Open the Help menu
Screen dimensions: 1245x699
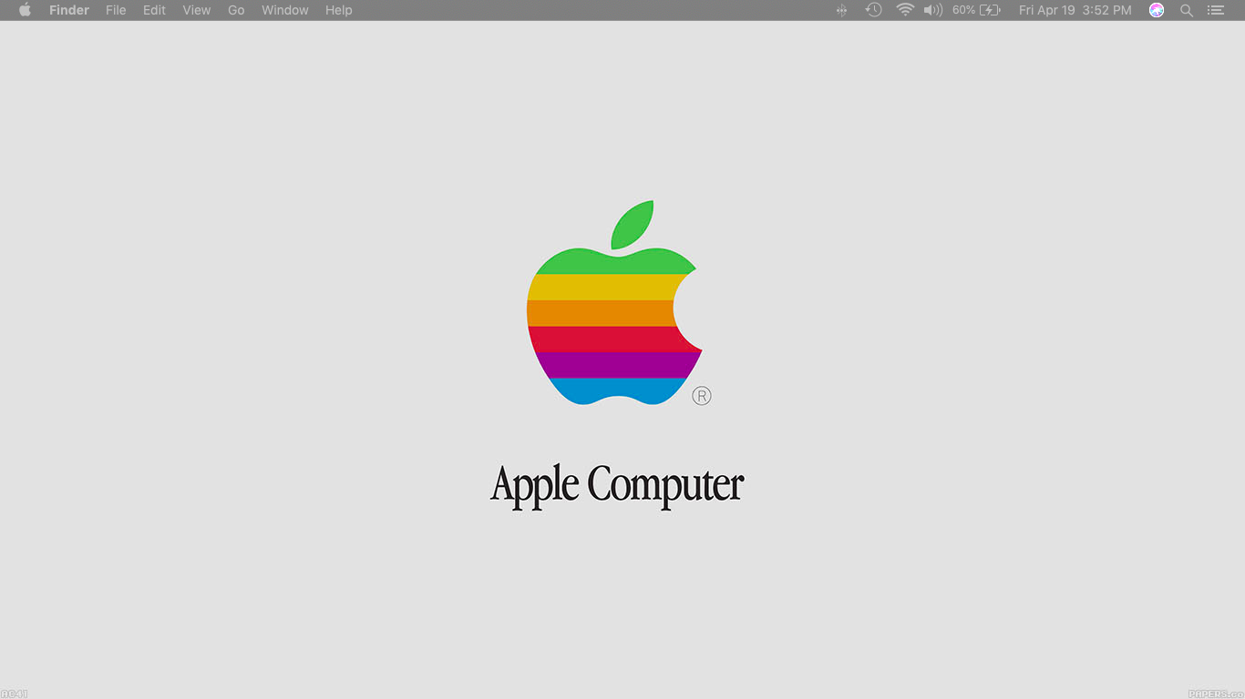pos(338,10)
